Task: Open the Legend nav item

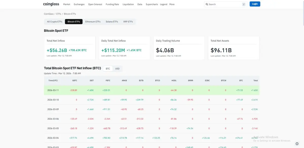Action: [164, 4]
